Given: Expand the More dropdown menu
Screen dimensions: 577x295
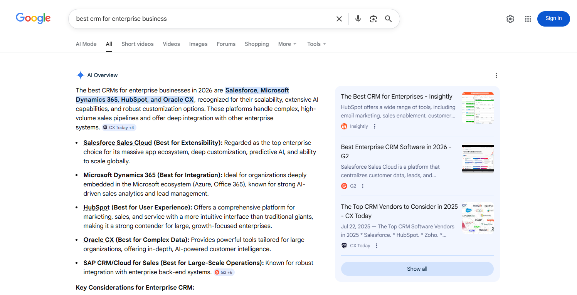Looking at the screenshot, I should [x=287, y=44].
